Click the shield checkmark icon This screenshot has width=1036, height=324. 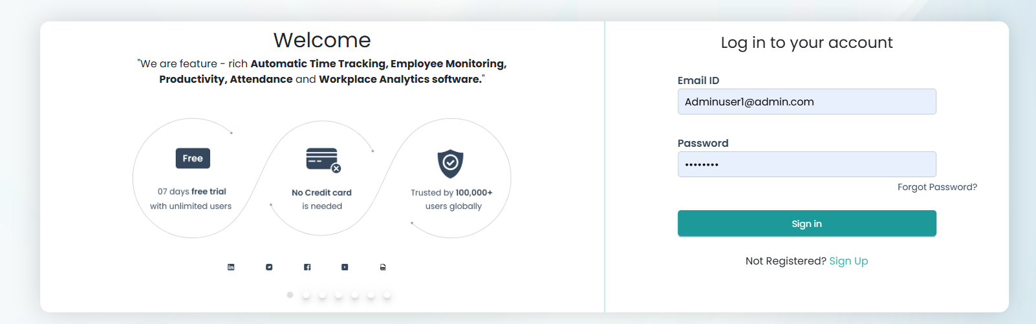click(450, 164)
